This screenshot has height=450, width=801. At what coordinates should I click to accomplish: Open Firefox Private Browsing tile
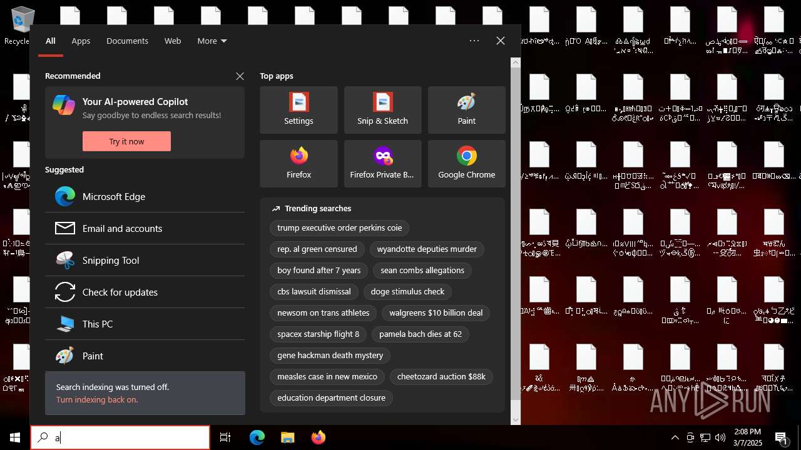(382, 164)
